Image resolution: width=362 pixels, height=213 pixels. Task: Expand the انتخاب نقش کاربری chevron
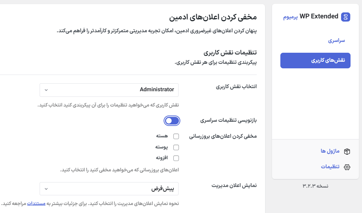[46, 90]
